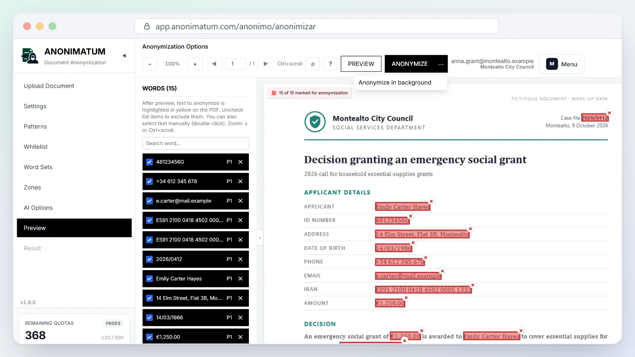The width and height of the screenshot is (635, 357).
Task: Uncheck the 48123456G checkbox
Action: [150, 162]
